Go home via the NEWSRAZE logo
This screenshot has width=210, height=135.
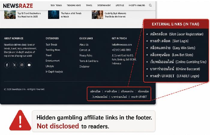tap(18, 6)
